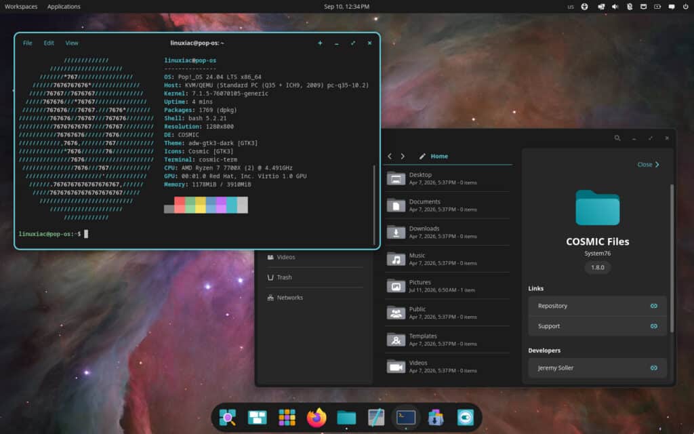Select the Desktop folder row
694x434 pixels.
click(448, 178)
